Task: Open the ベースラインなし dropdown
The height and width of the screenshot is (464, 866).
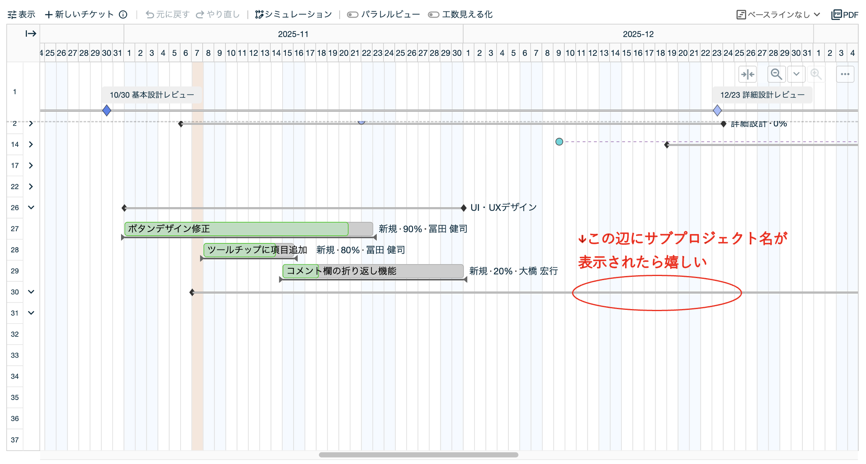Action: (778, 15)
